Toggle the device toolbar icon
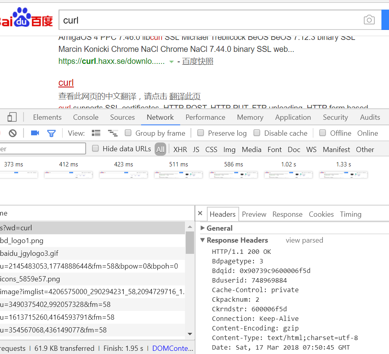Screen dimensions: 389x354 pos(12,117)
